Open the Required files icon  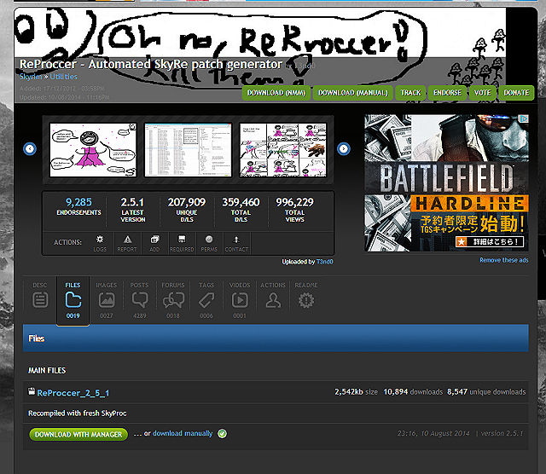click(x=182, y=243)
